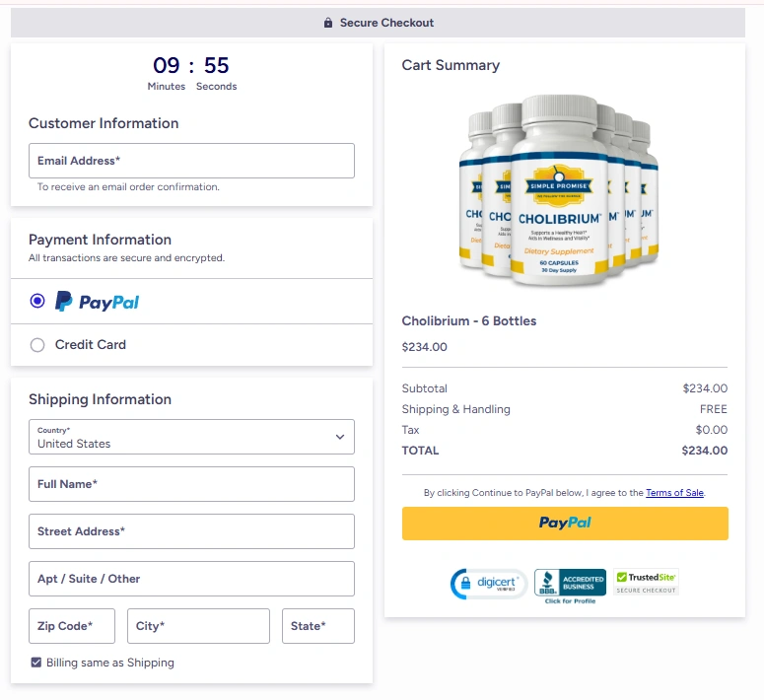
Task: Click the Cholibrium - 6 Bottles title
Action: (468, 320)
